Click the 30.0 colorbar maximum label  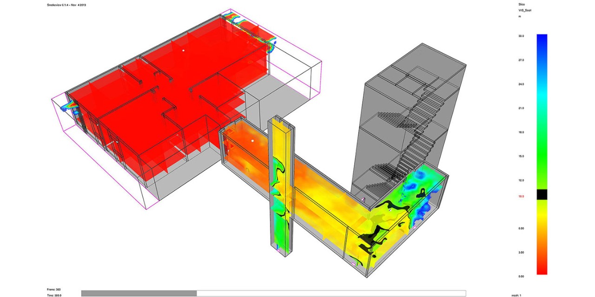coord(521,36)
